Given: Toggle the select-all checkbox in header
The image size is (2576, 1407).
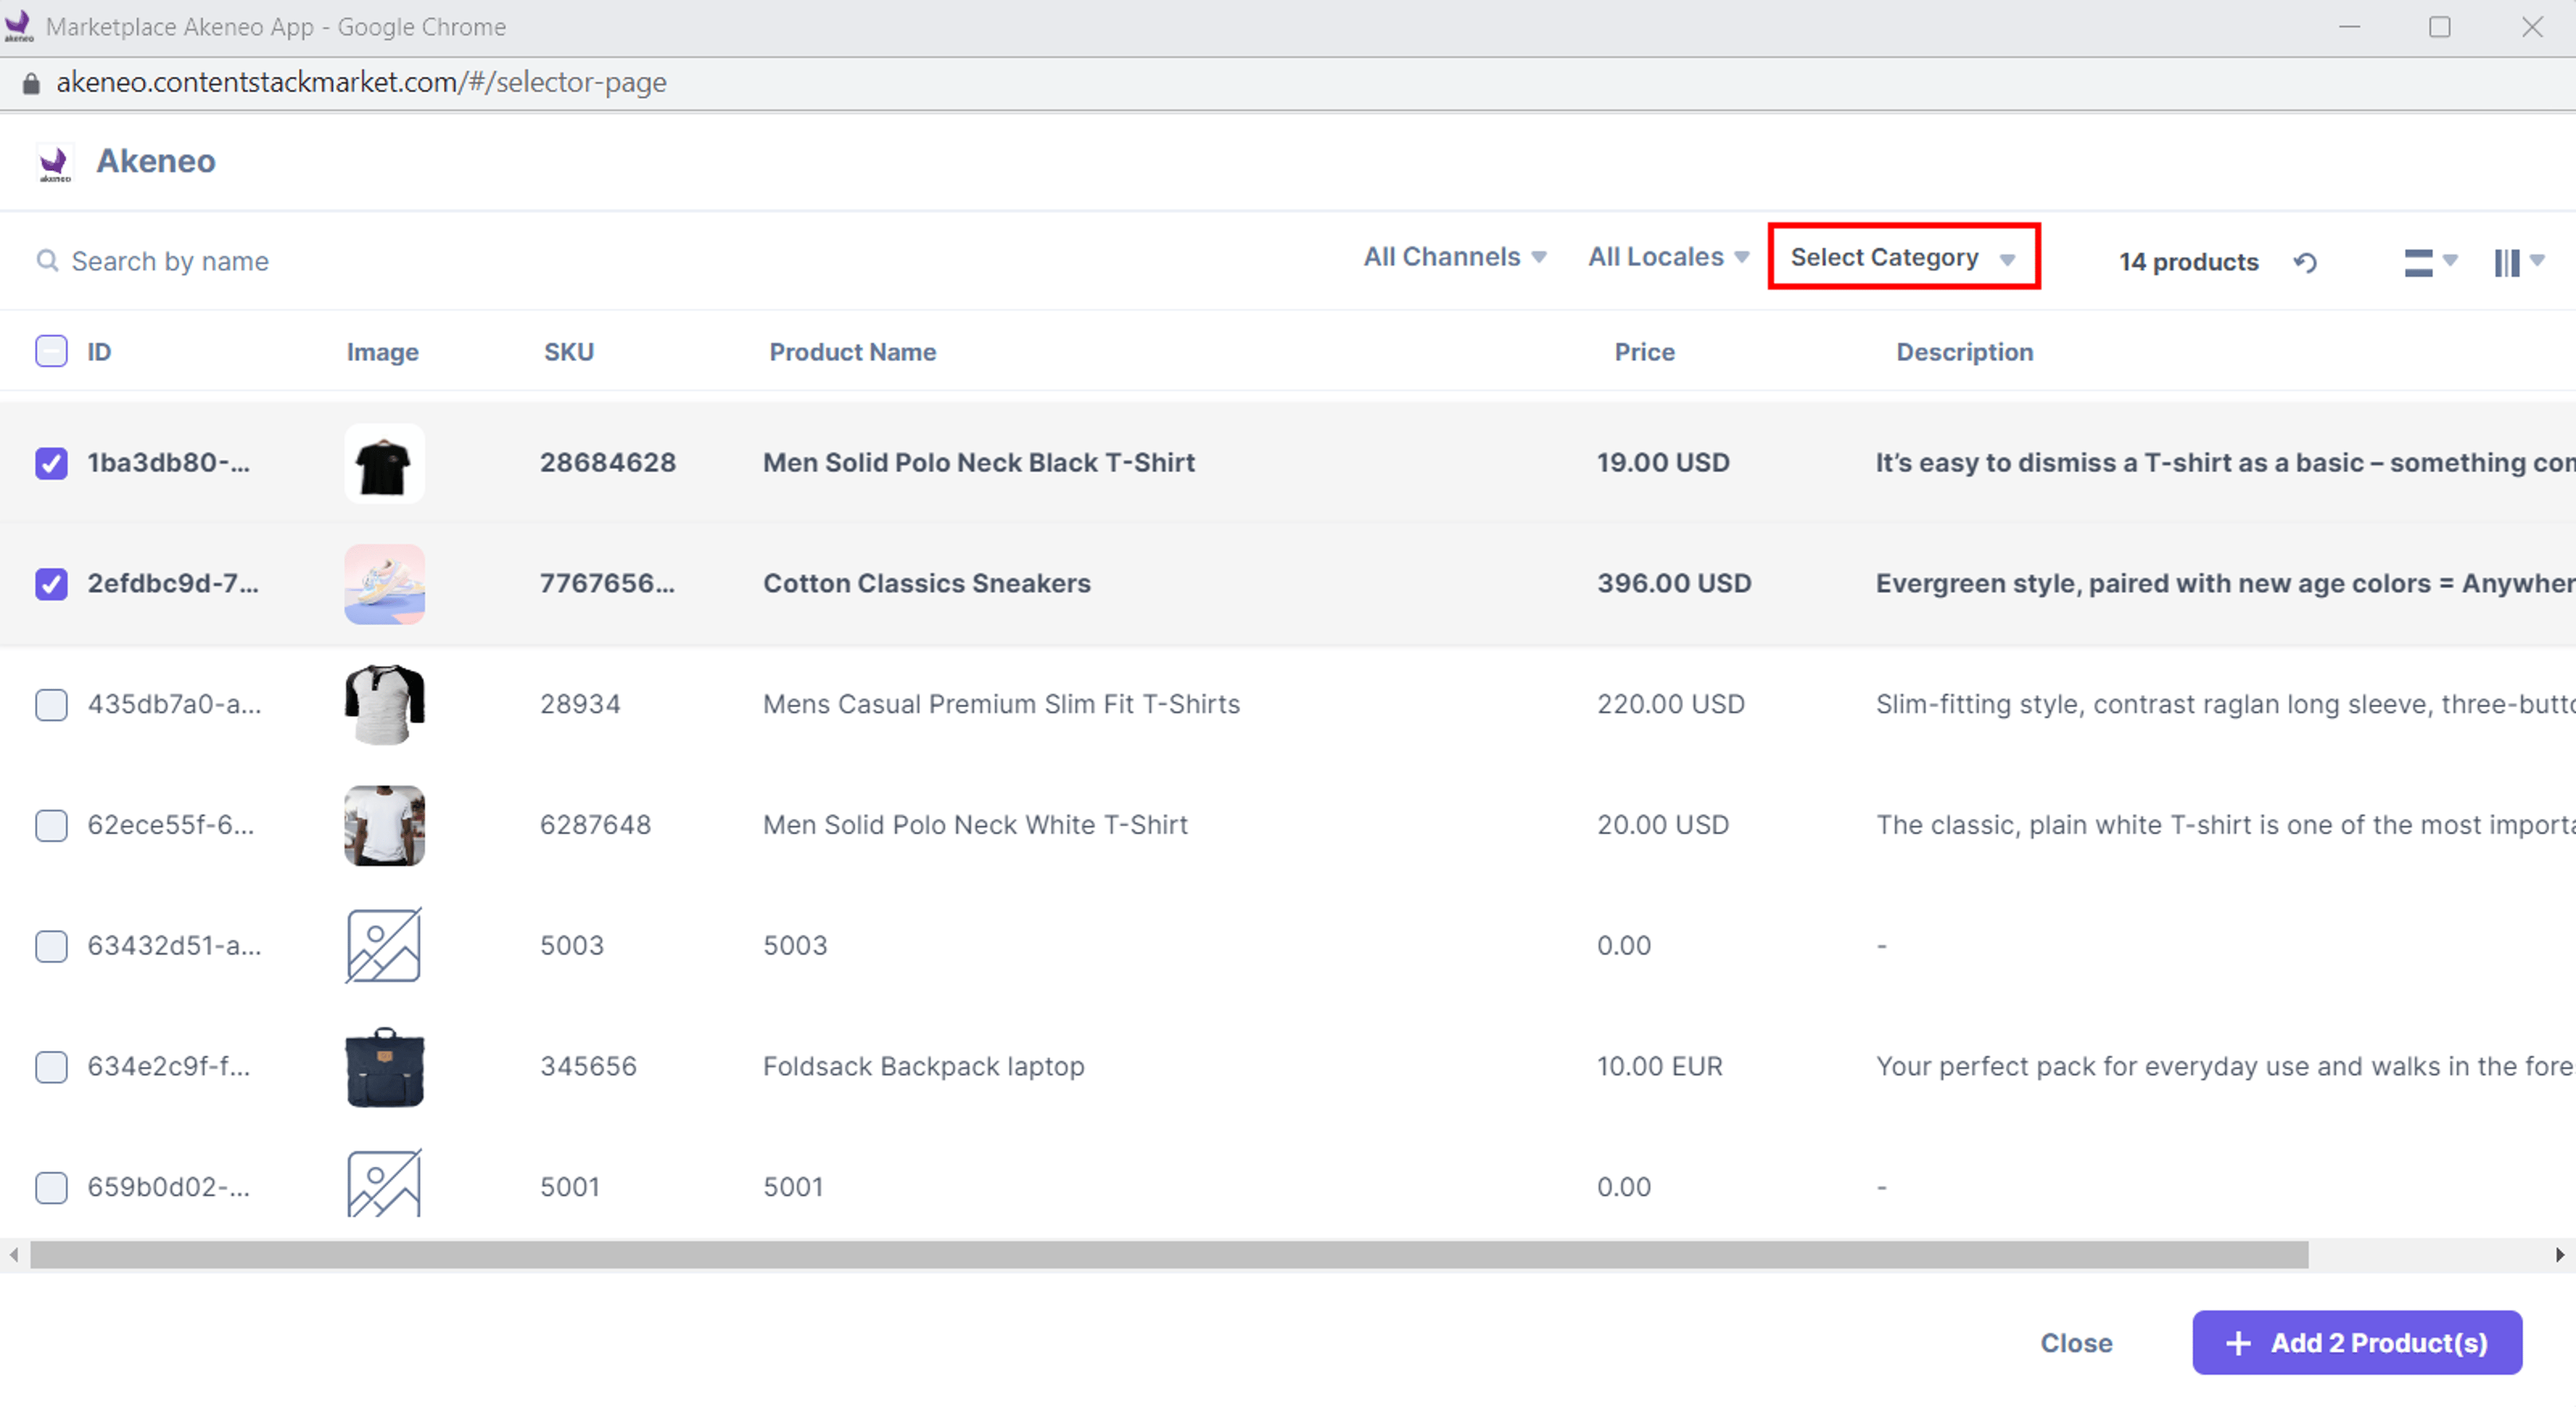Looking at the screenshot, I should pyautogui.click(x=51, y=351).
